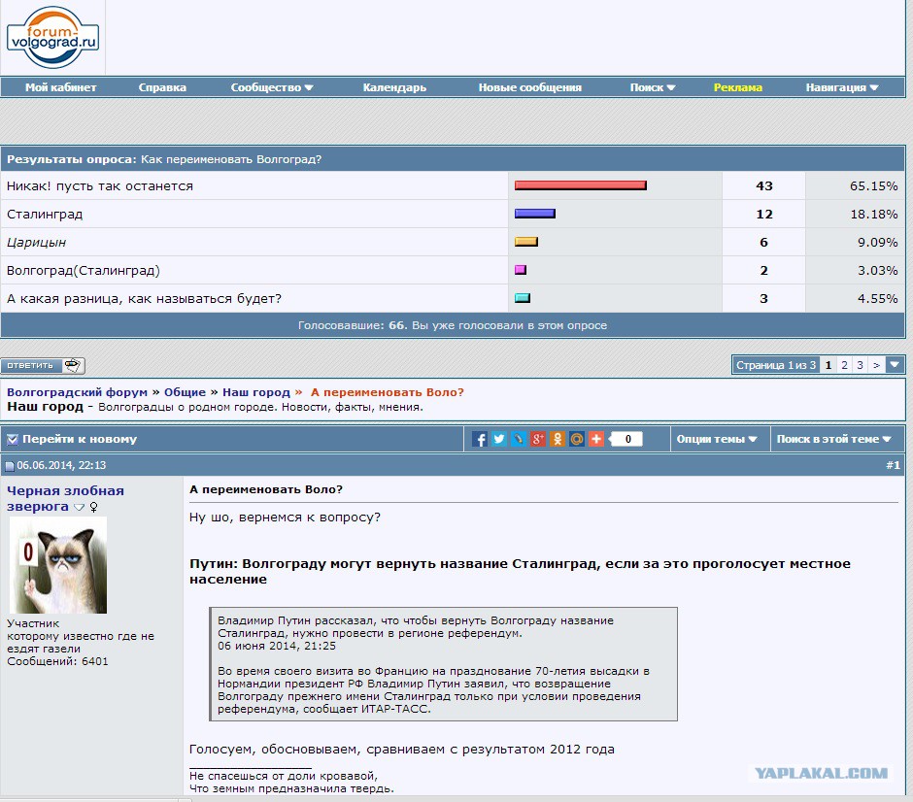This screenshot has width=913, height=802.
Task: Click current page 1 in pagination
Action: click(x=828, y=365)
